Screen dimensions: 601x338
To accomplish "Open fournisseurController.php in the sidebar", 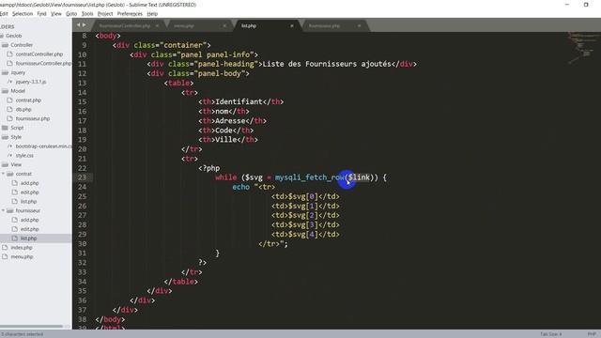I will pos(43,63).
